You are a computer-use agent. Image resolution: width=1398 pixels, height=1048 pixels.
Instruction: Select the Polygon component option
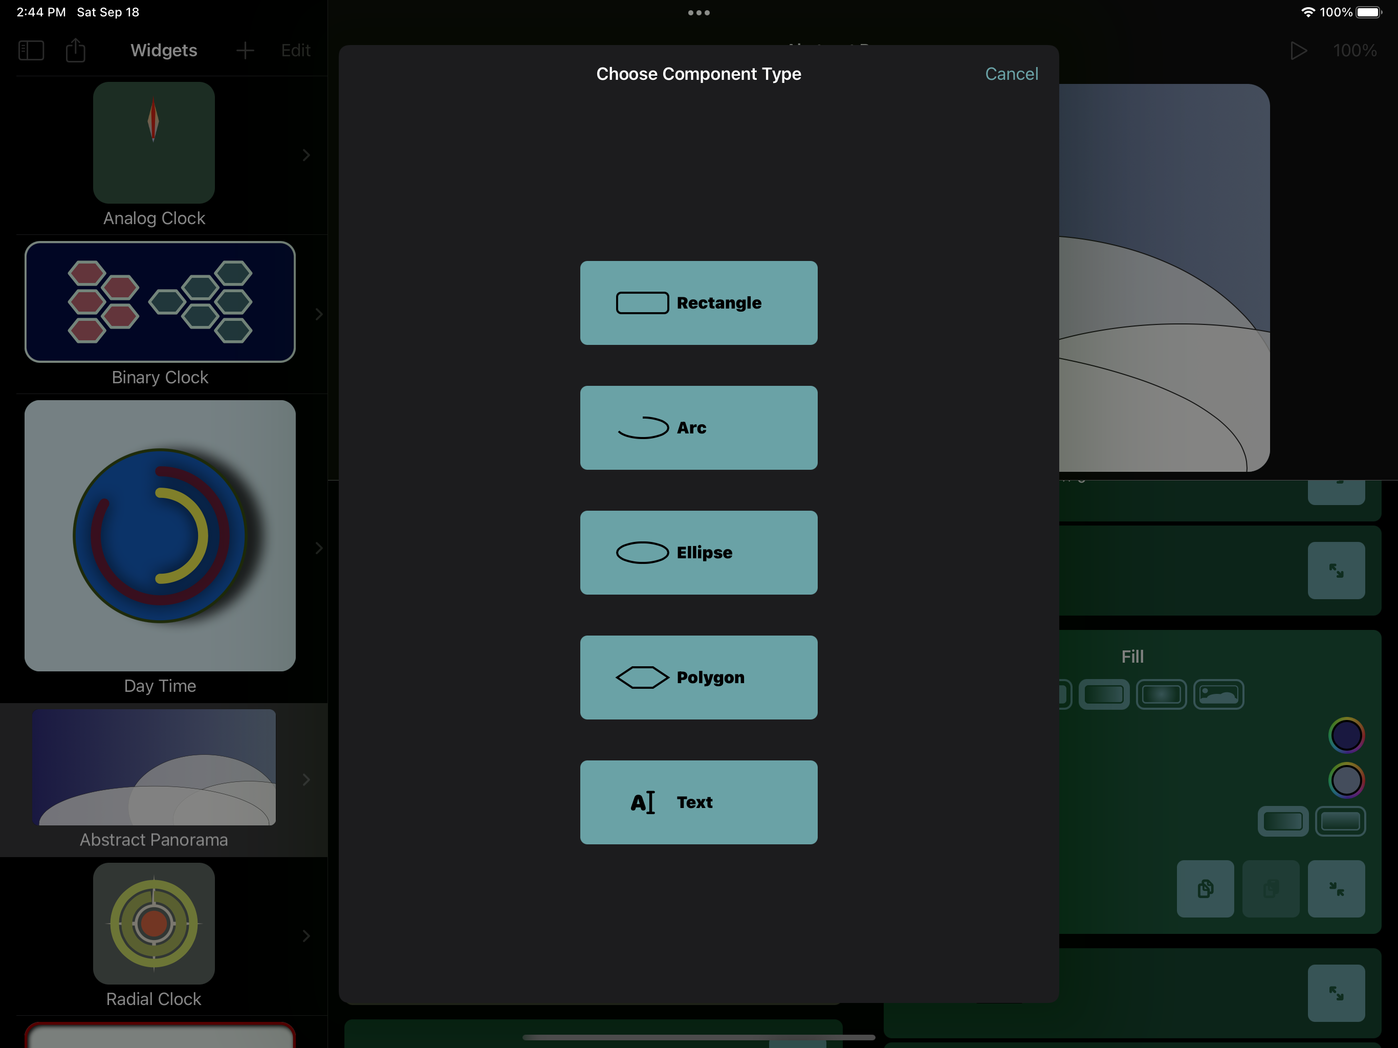[x=698, y=677]
